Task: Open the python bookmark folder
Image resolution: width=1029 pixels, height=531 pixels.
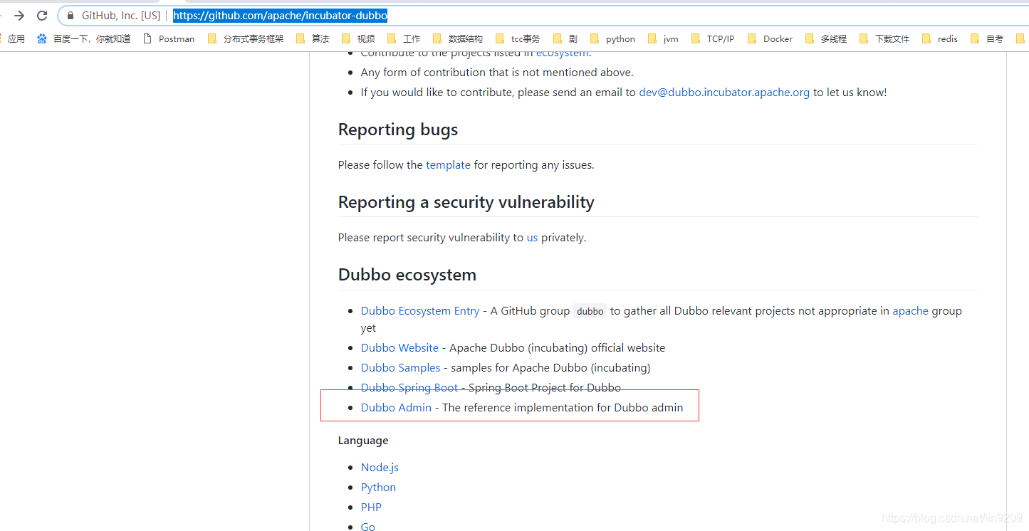Action: tap(613, 39)
